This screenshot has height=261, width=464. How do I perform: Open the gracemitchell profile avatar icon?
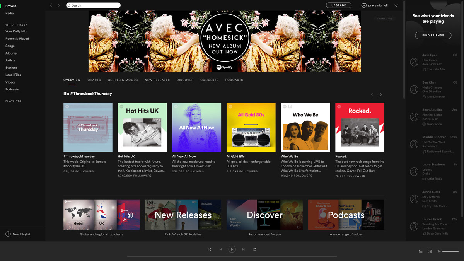tap(364, 5)
